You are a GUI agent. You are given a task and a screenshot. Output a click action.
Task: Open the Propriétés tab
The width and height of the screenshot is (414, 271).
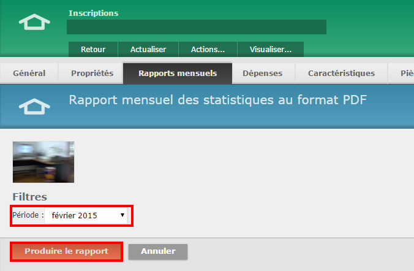92,74
